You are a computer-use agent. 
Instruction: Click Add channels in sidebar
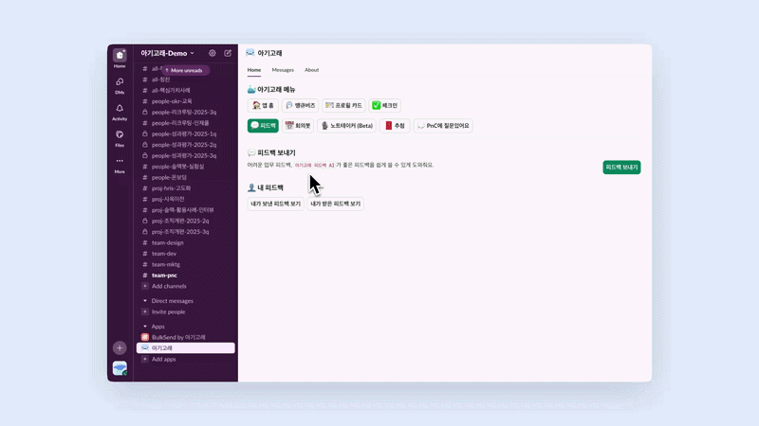[186, 286]
